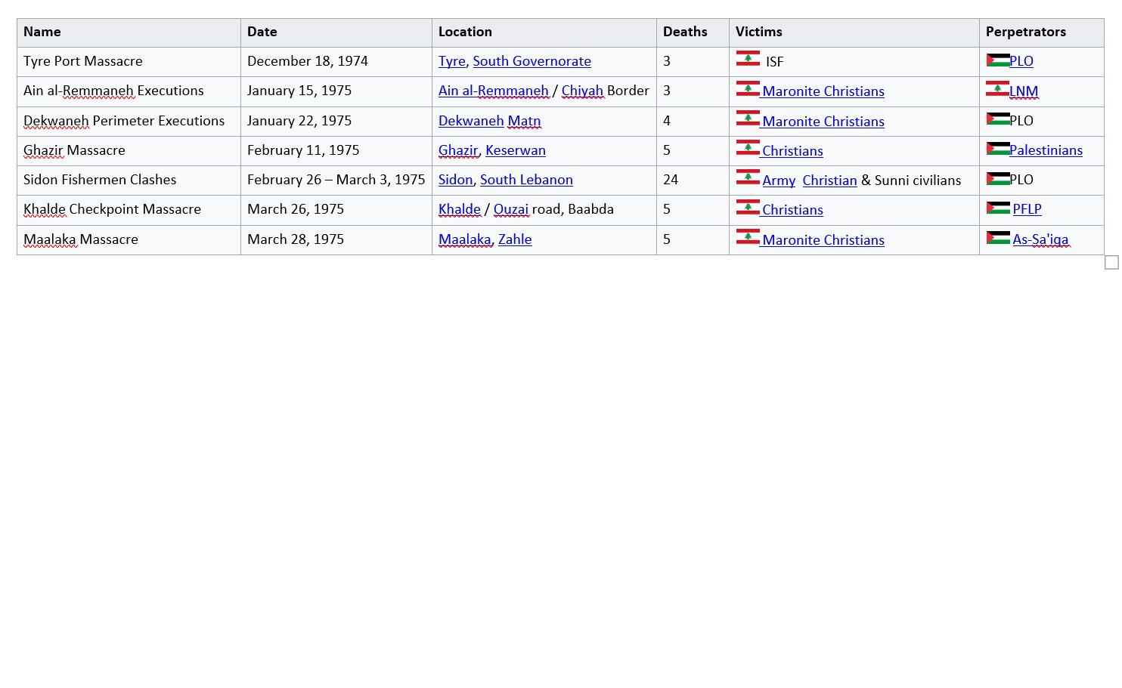
Task: Open the Zahle link
Action: click(x=515, y=239)
